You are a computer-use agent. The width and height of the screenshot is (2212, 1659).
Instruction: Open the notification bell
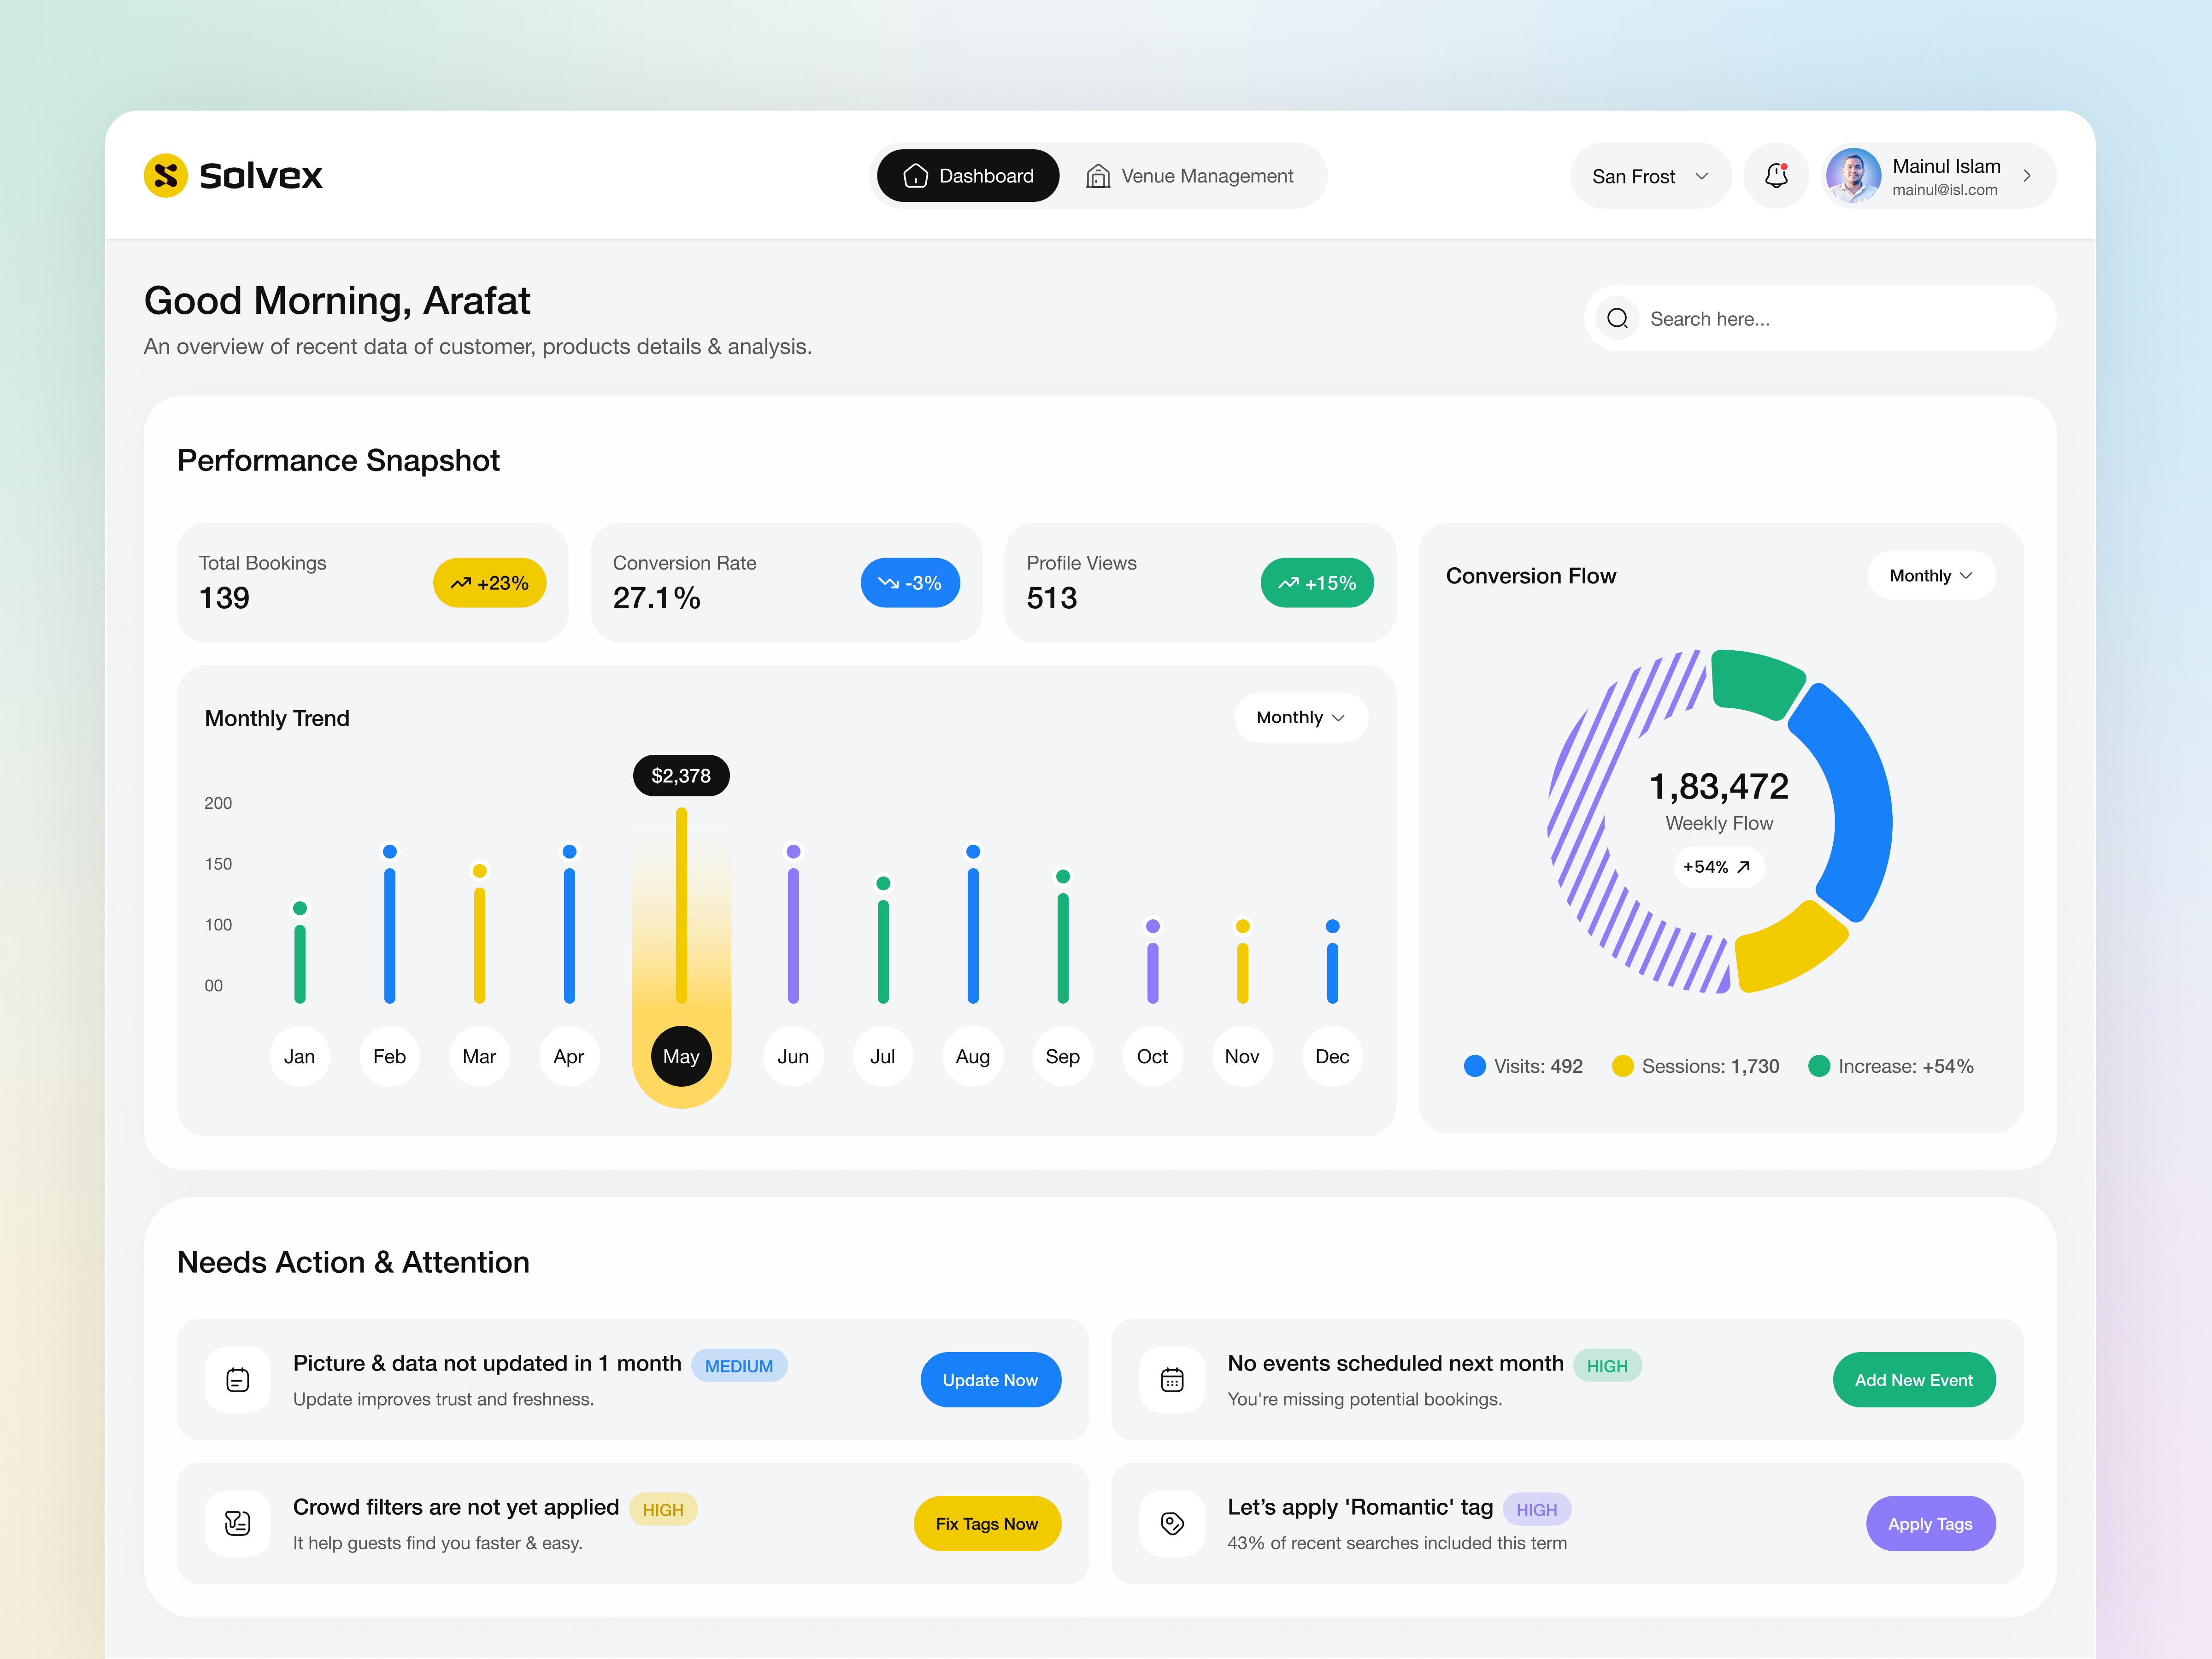point(1776,175)
